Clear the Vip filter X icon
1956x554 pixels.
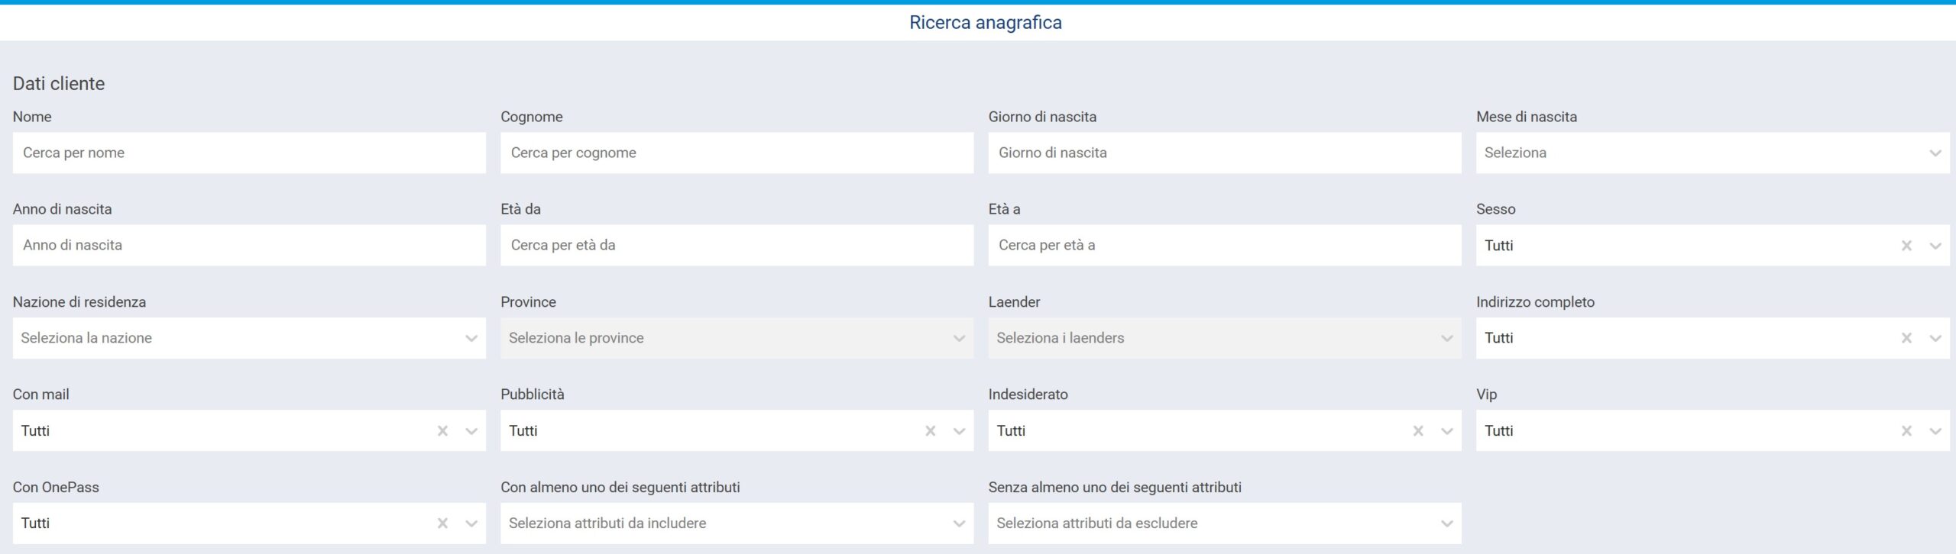point(1906,431)
